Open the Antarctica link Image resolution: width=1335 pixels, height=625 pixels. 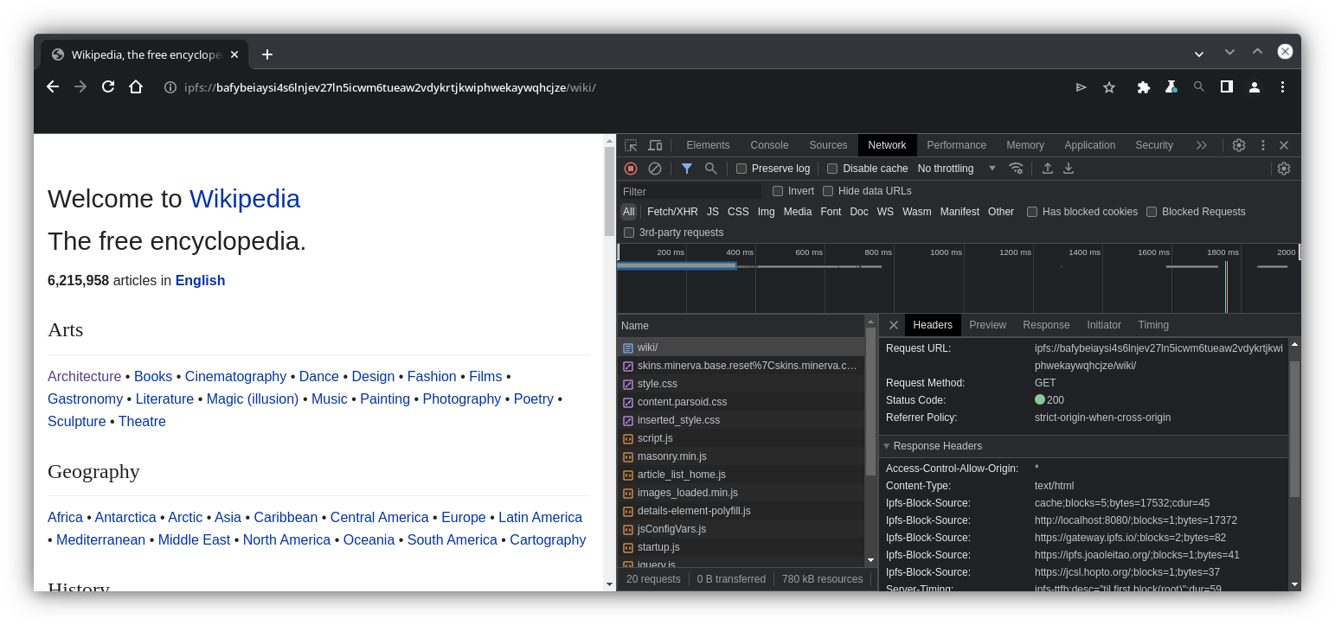pos(125,517)
